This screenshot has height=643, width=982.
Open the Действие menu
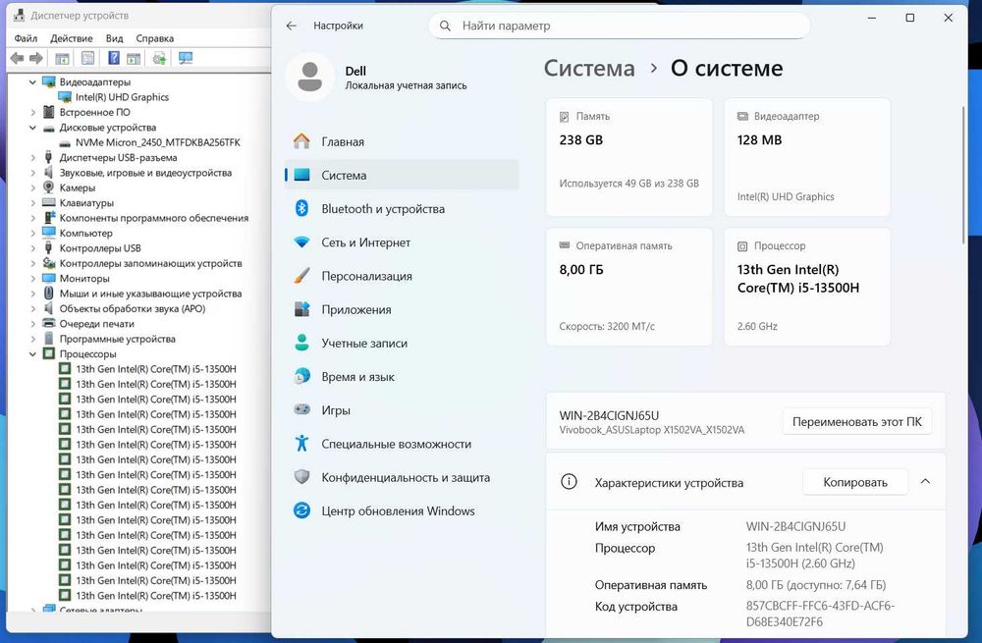pyautogui.click(x=72, y=38)
